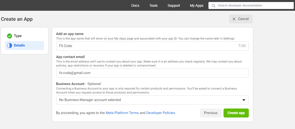Click the half-filled circle Details icon

point(10,45)
